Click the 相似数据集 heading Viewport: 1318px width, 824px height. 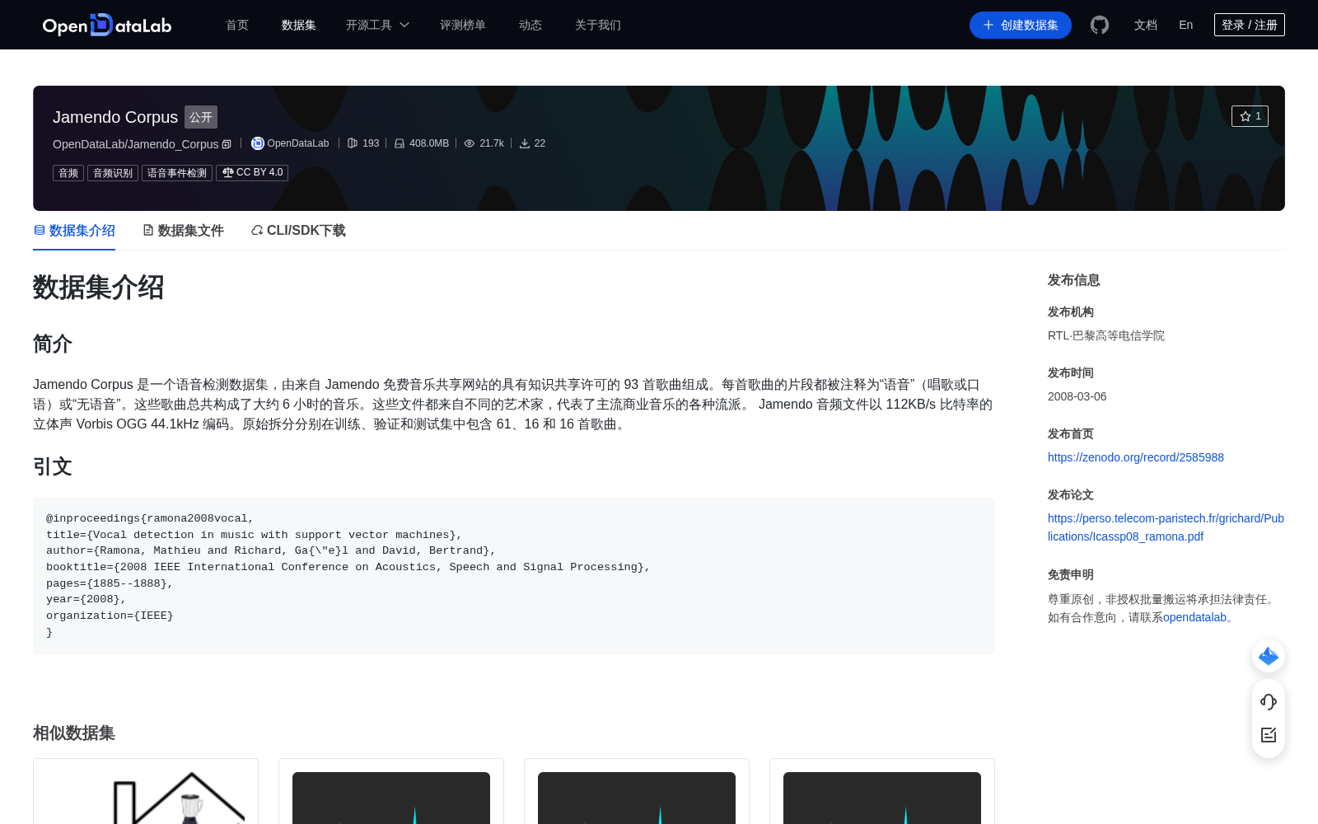coord(74,733)
